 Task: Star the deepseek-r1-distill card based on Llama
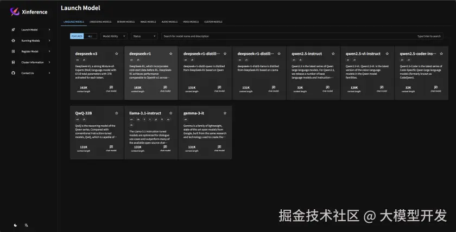279,54
